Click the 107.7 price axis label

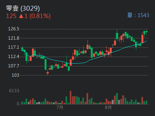[14, 66]
